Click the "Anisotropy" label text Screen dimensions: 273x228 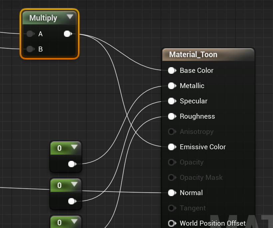click(196, 132)
